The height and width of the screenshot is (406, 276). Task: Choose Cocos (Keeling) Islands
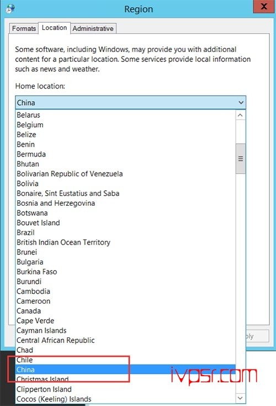(x=126, y=399)
